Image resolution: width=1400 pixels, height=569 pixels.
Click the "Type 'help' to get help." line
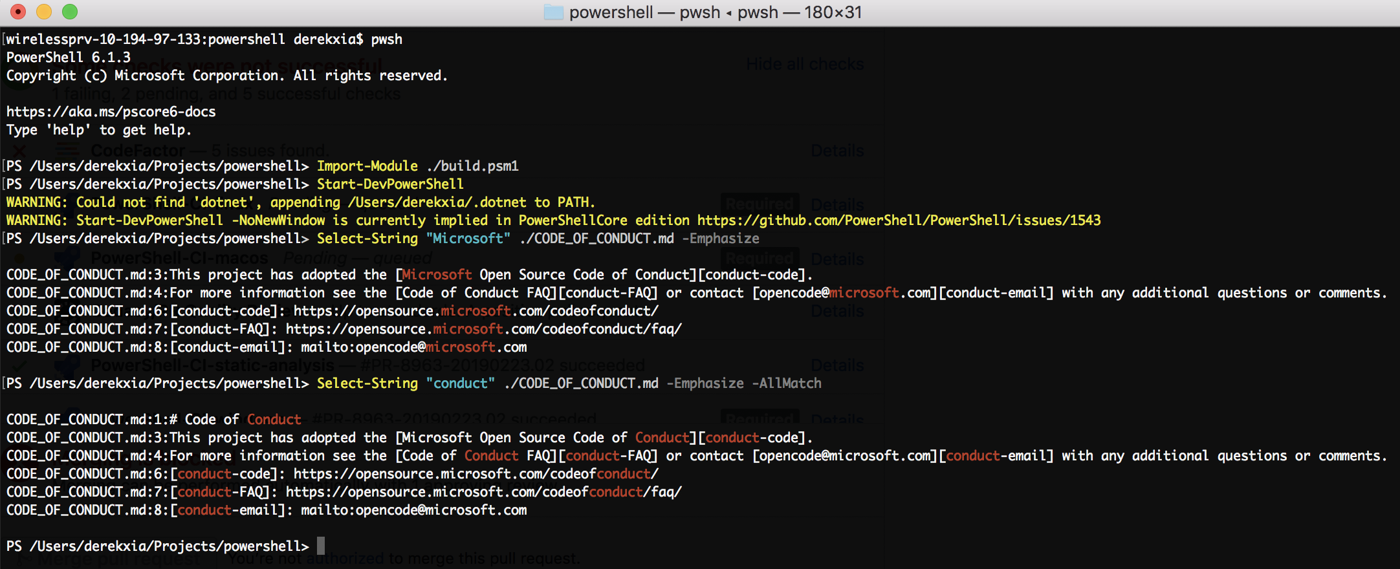[99, 130]
